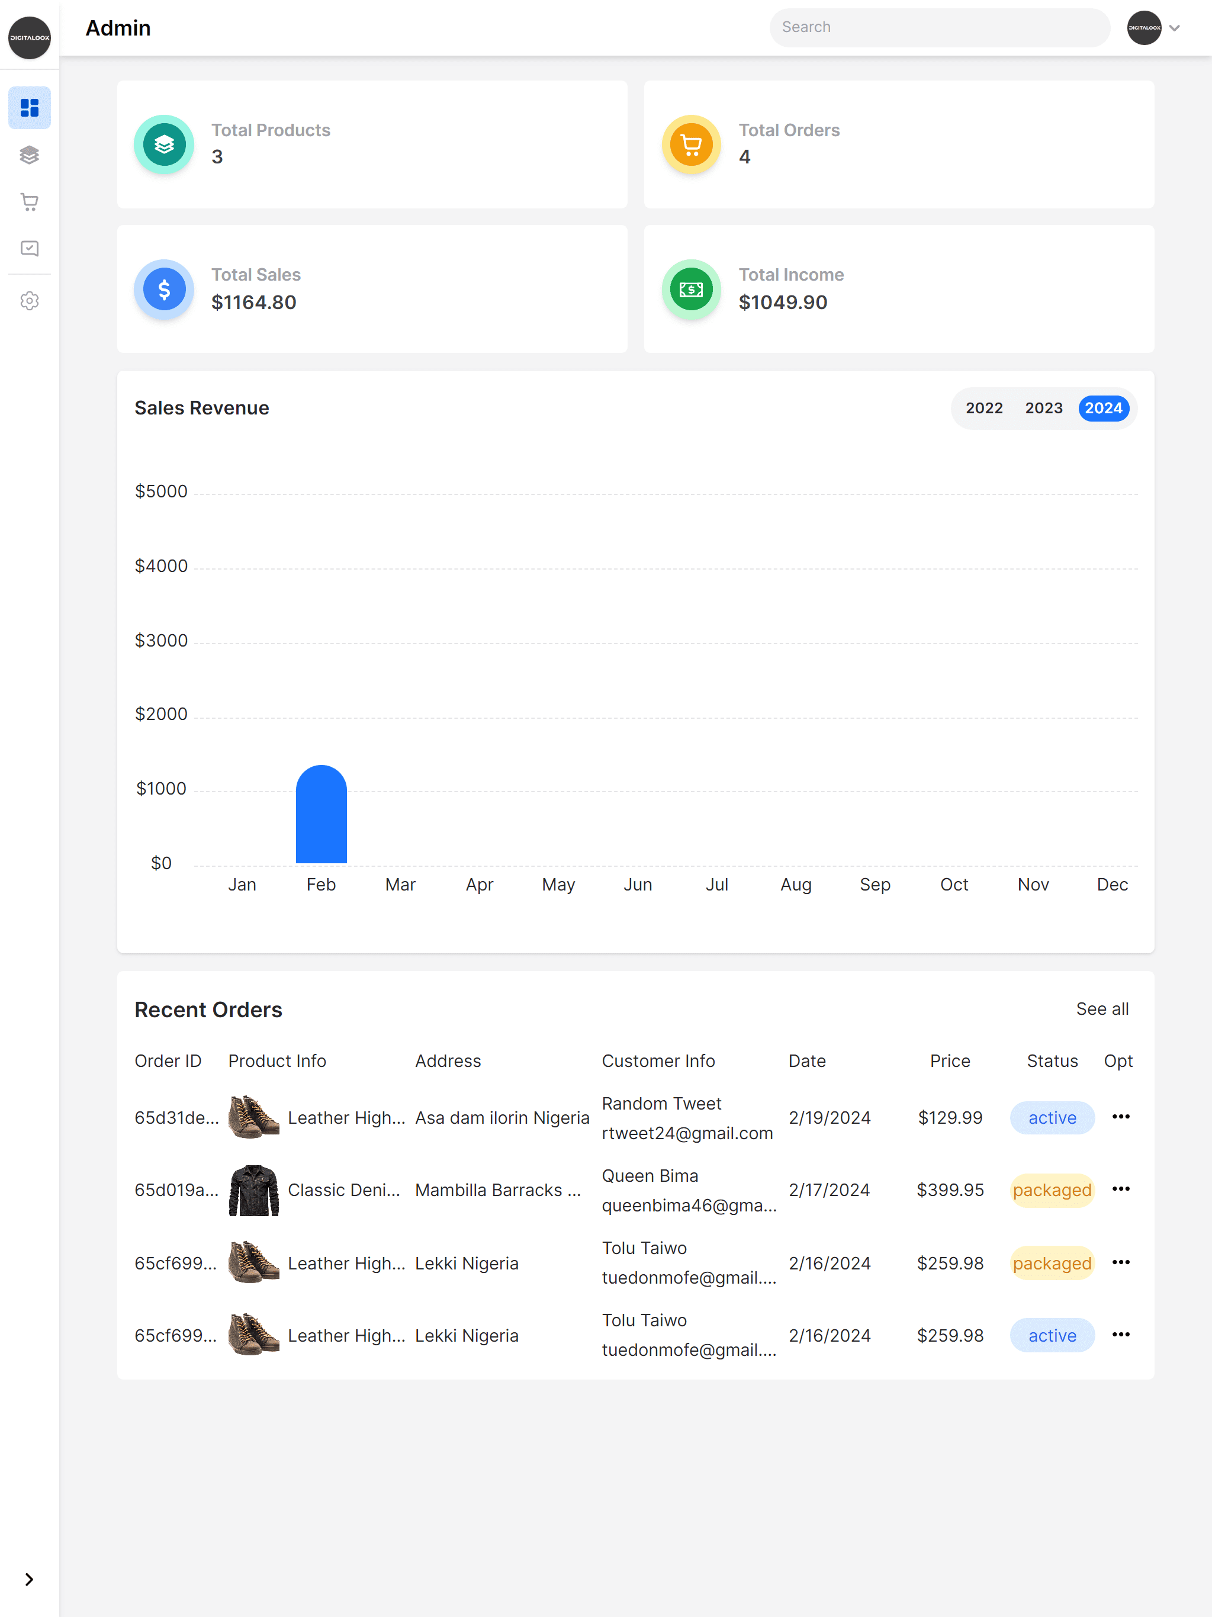The image size is (1212, 1617).
Task: Click the Total Orders yellow cart icon
Action: (x=691, y=144)
